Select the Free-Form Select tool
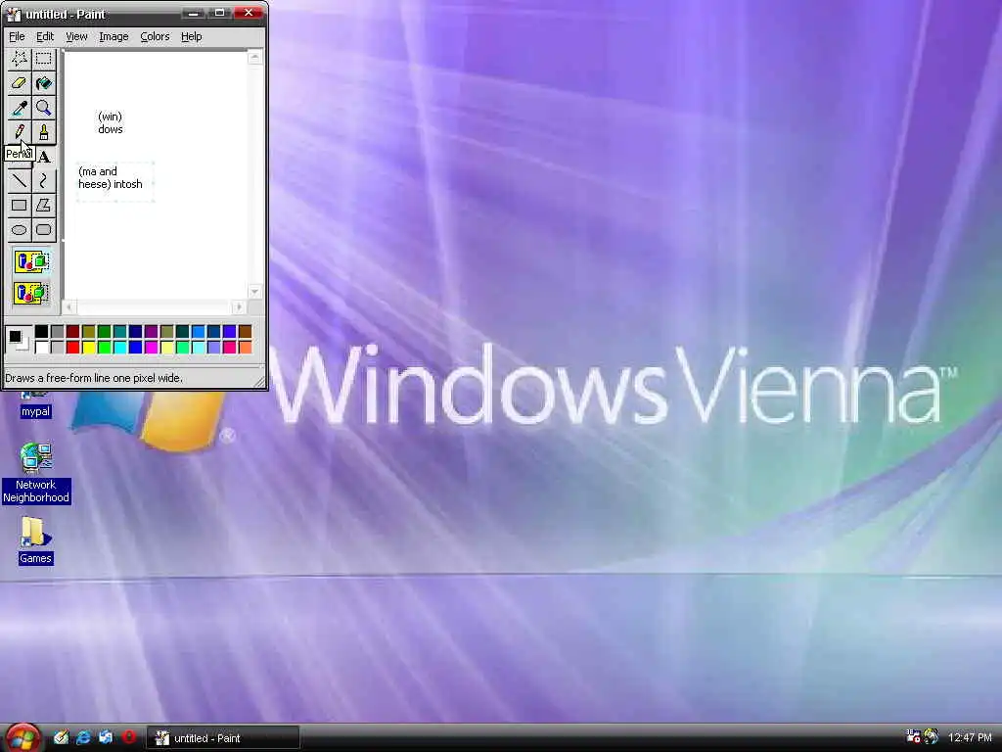 tap(20, 60)
